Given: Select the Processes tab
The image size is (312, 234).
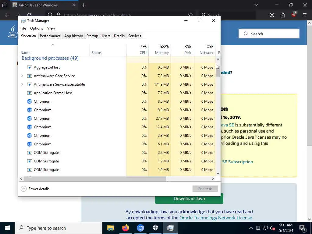Looking at the screenshot, I should point(28,35).
